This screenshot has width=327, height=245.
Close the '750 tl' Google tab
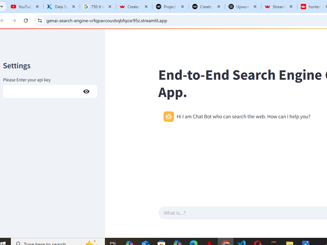[x=110, y=7]
